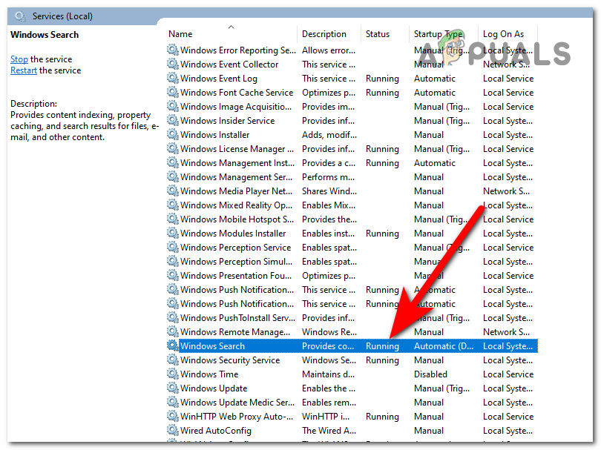Click gear icon beside Windows Perception Service
Viewport: 601px width, 450px height.
point(173,247)
